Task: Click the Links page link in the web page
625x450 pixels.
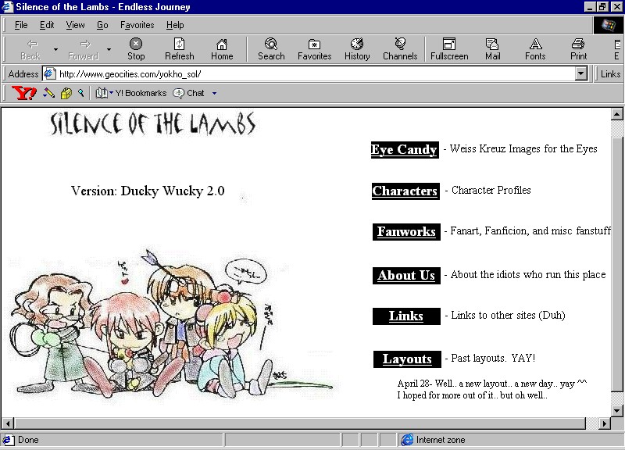Action: [406, 316]
